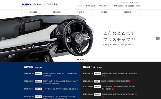Open PDF icon of 2021.09.16 IR news
The image size is (161, 99).
(107, 76)
